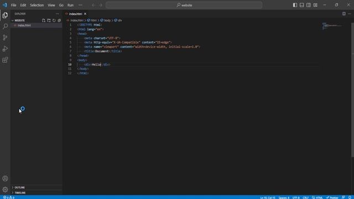The height and width of the screenshot is (199, 354).
Task: Refresh the Explorer file list
Action: [54, 20]
